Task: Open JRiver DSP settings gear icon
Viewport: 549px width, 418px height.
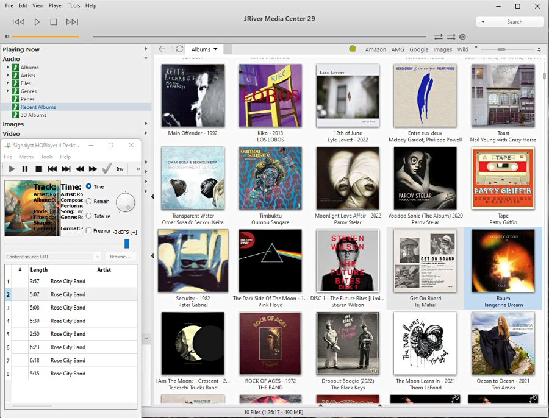Action: [462, 37]
